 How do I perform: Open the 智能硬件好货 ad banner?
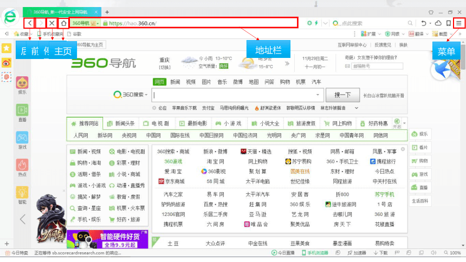click(x=108, y=239)
